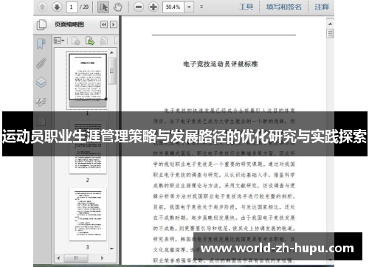Image resolution: width=369 pixels, height=267 pixels.
Task: Expand the panel with right arrow button
Action: pos(114,24)
